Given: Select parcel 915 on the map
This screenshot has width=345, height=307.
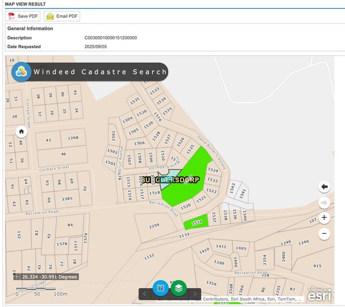Looking at the screenshot, I should 317,266.
